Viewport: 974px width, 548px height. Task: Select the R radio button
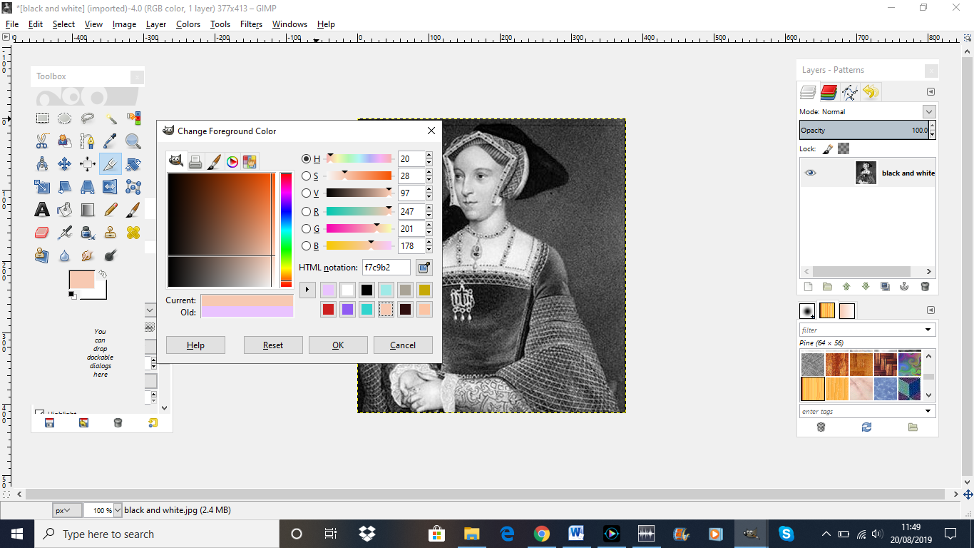coord(306,211)
